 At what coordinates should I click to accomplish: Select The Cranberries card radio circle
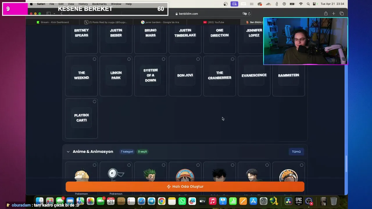tap(233, 59)
